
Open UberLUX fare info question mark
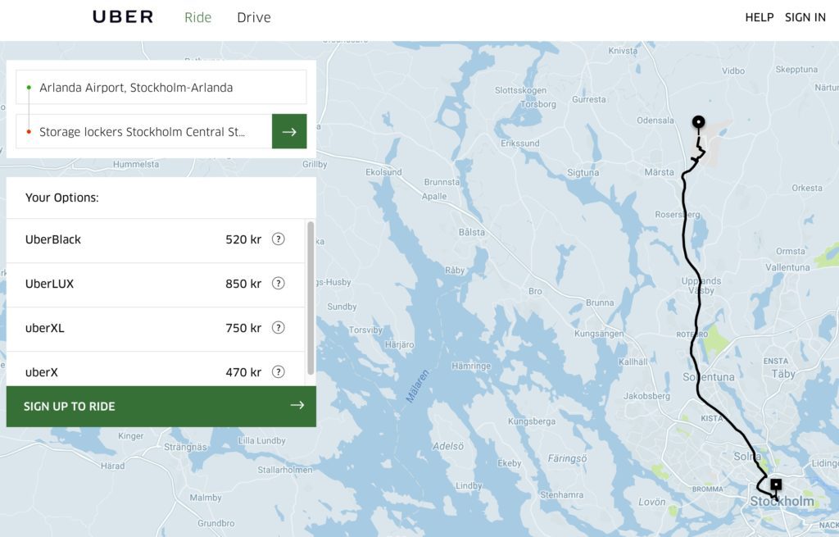click(279, 284)
